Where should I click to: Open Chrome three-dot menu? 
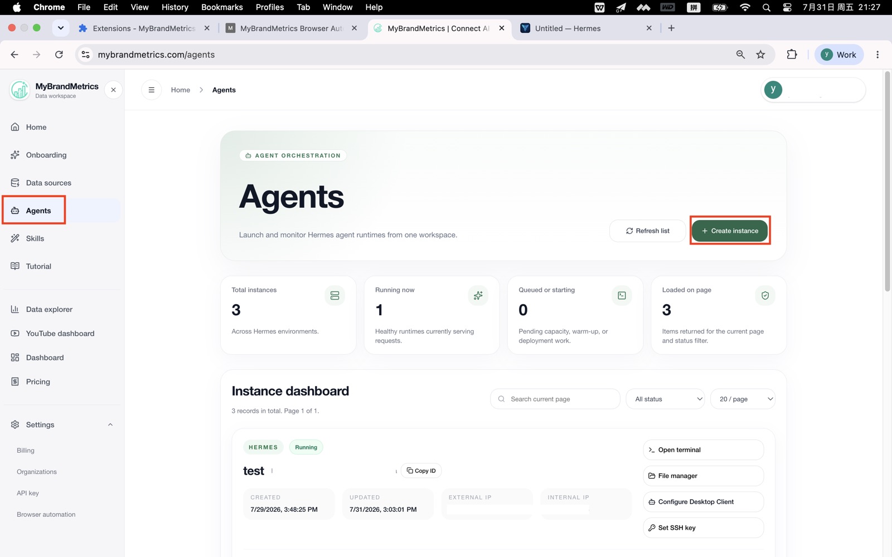click(878, 55)
